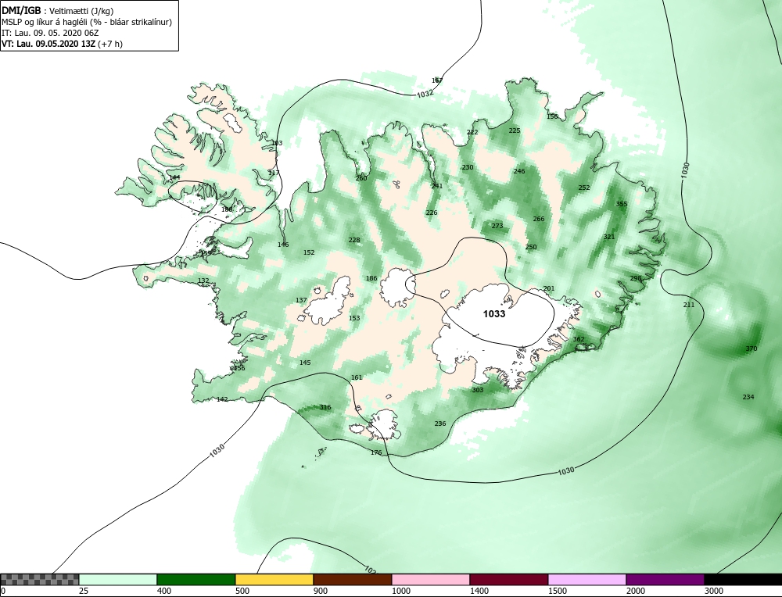Click the 260 value in the north

pyautogui.click(x=361, y=178)
